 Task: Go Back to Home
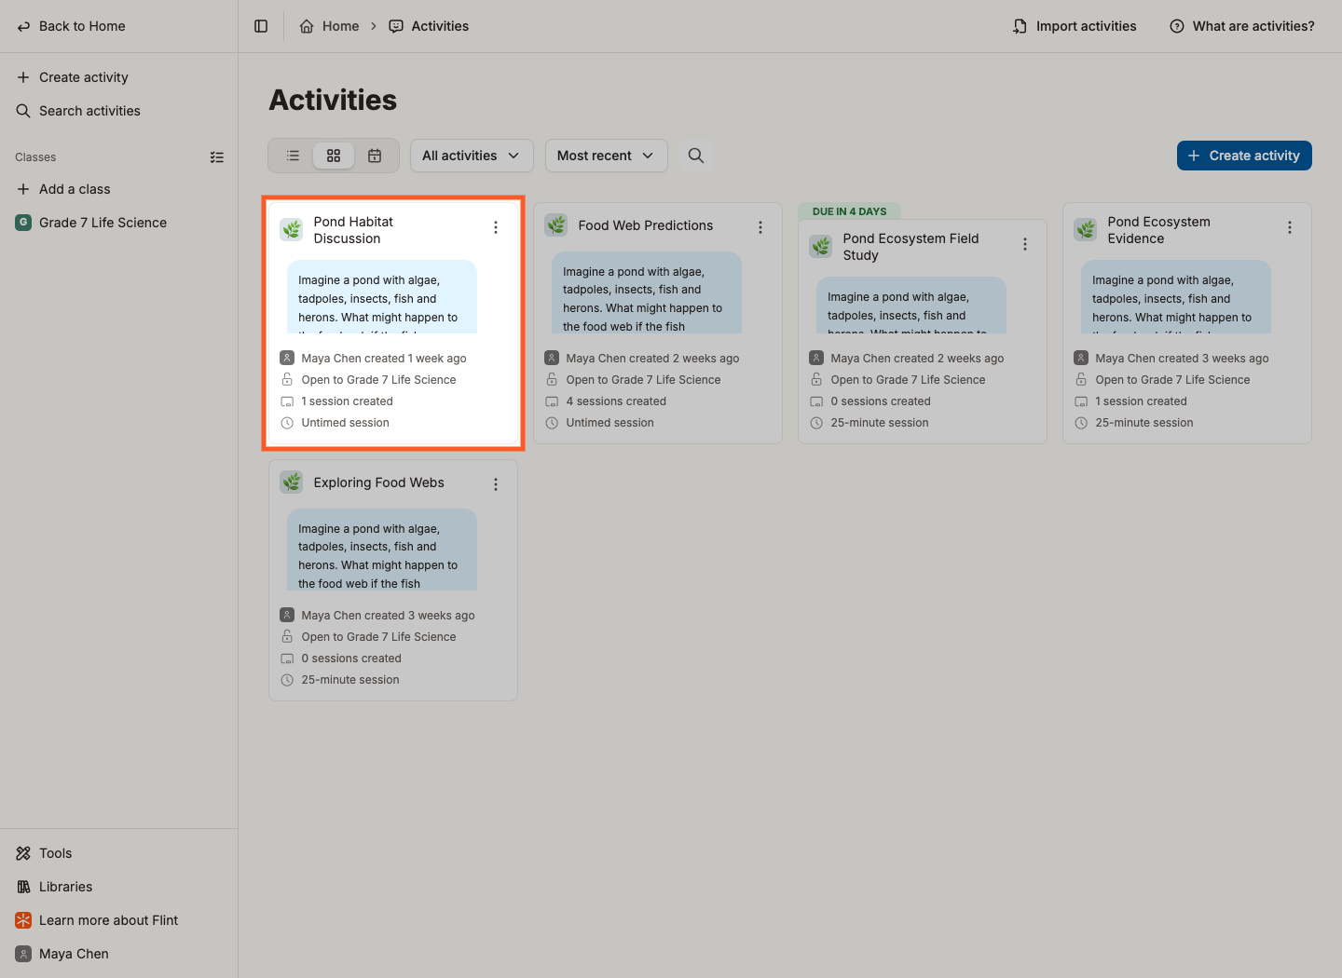(x=72, y=26)
